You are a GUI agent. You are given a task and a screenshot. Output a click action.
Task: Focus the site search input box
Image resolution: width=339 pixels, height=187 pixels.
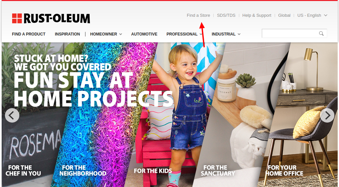coord(290,34)
